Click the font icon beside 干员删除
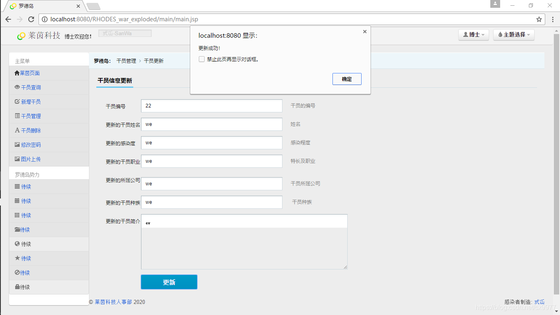Screen dimensions: 560x315 17,130
